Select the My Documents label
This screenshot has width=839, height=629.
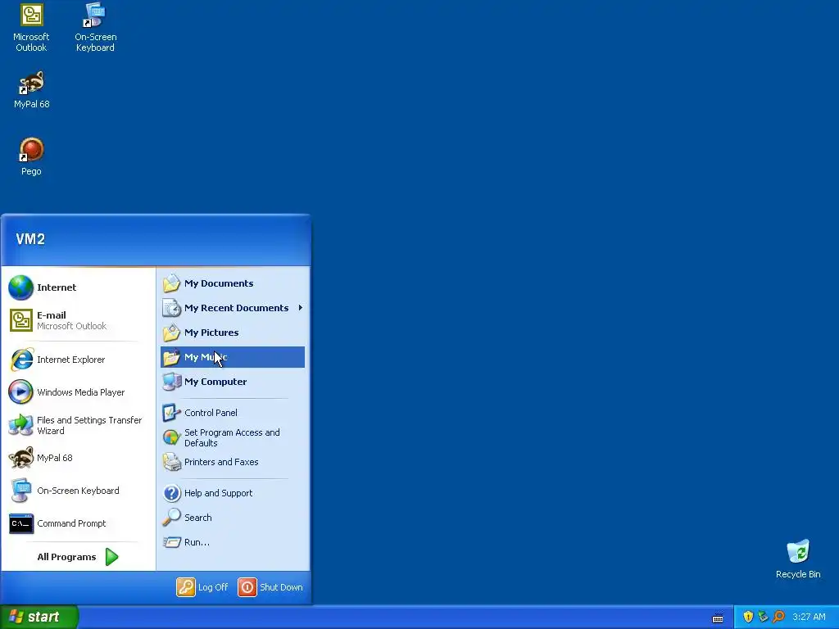pos(219,283)
